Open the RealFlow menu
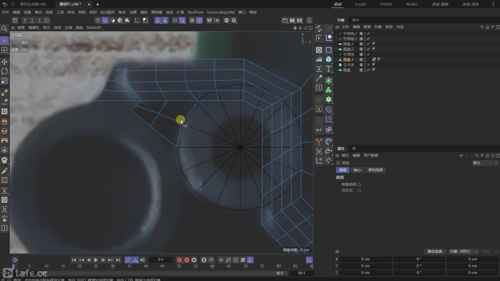The image size is (500, 281). (195, 12)
